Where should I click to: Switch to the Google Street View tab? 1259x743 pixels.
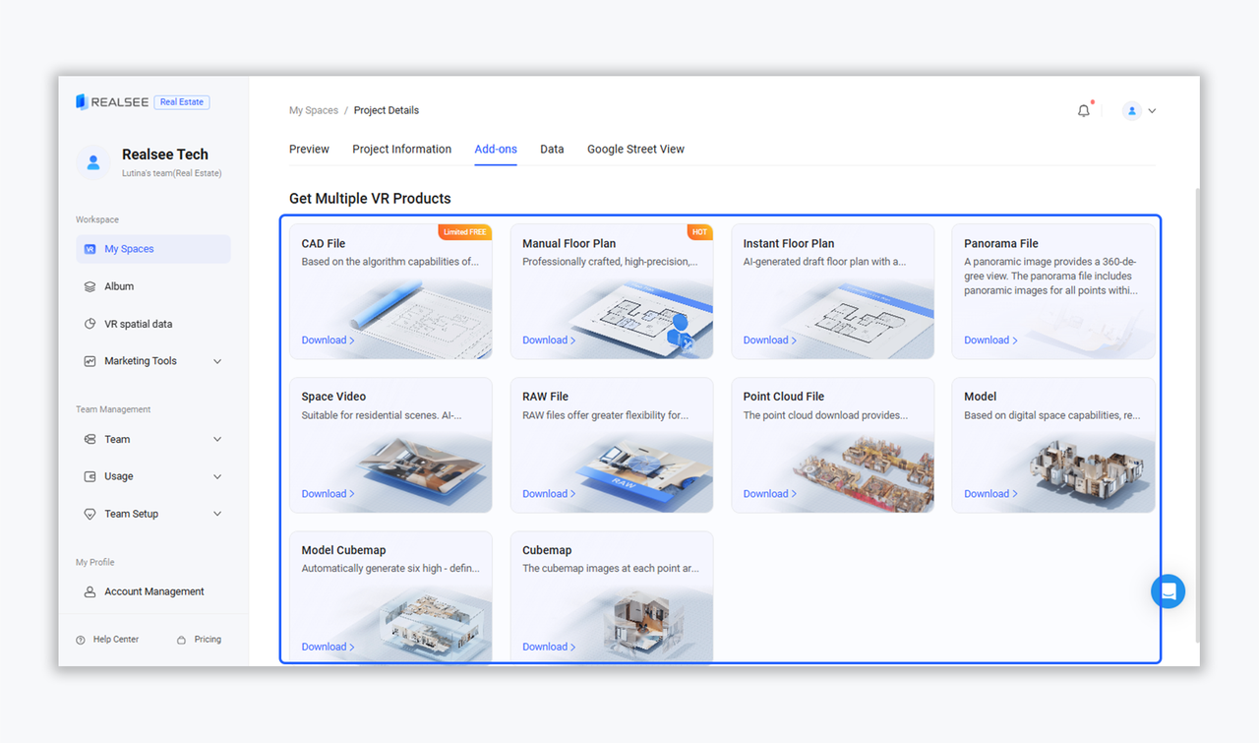[x=635, y=150]
